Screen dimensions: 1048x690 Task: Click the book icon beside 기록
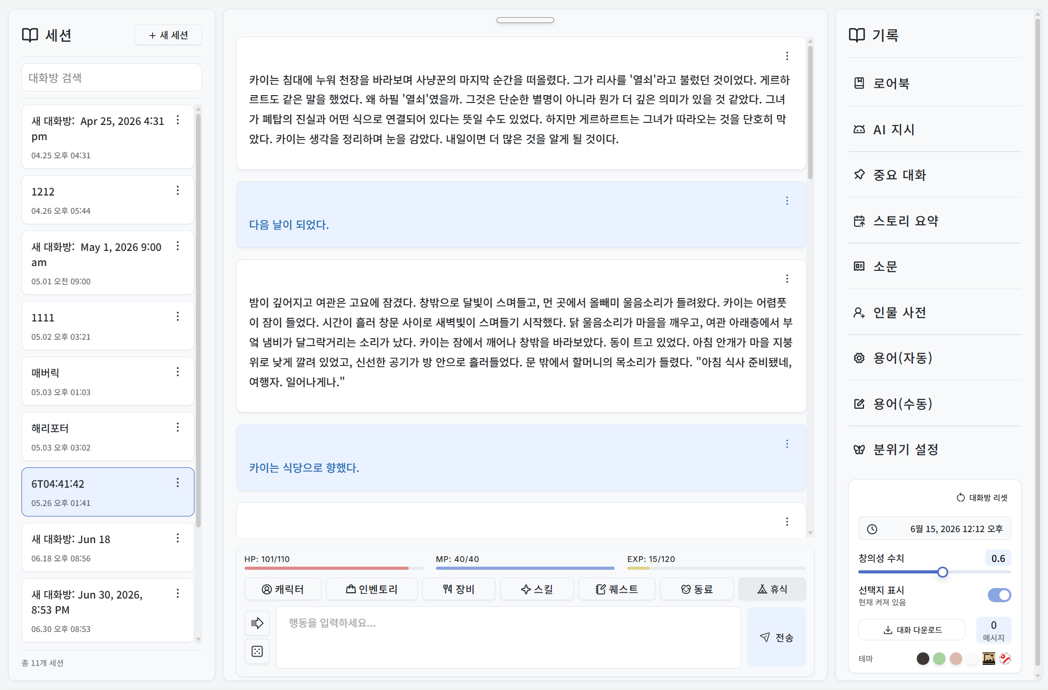[x=857, y=36]
